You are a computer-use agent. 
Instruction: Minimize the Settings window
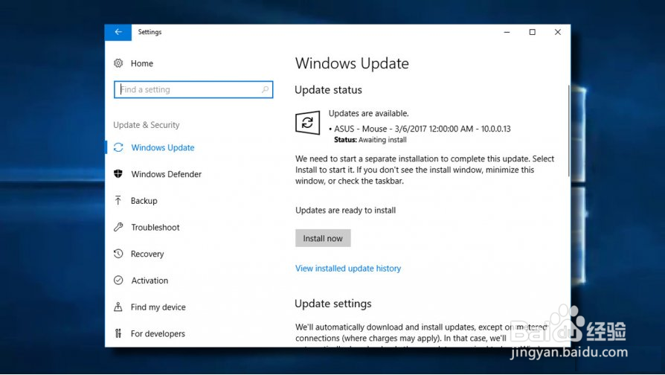coord(507,32)
